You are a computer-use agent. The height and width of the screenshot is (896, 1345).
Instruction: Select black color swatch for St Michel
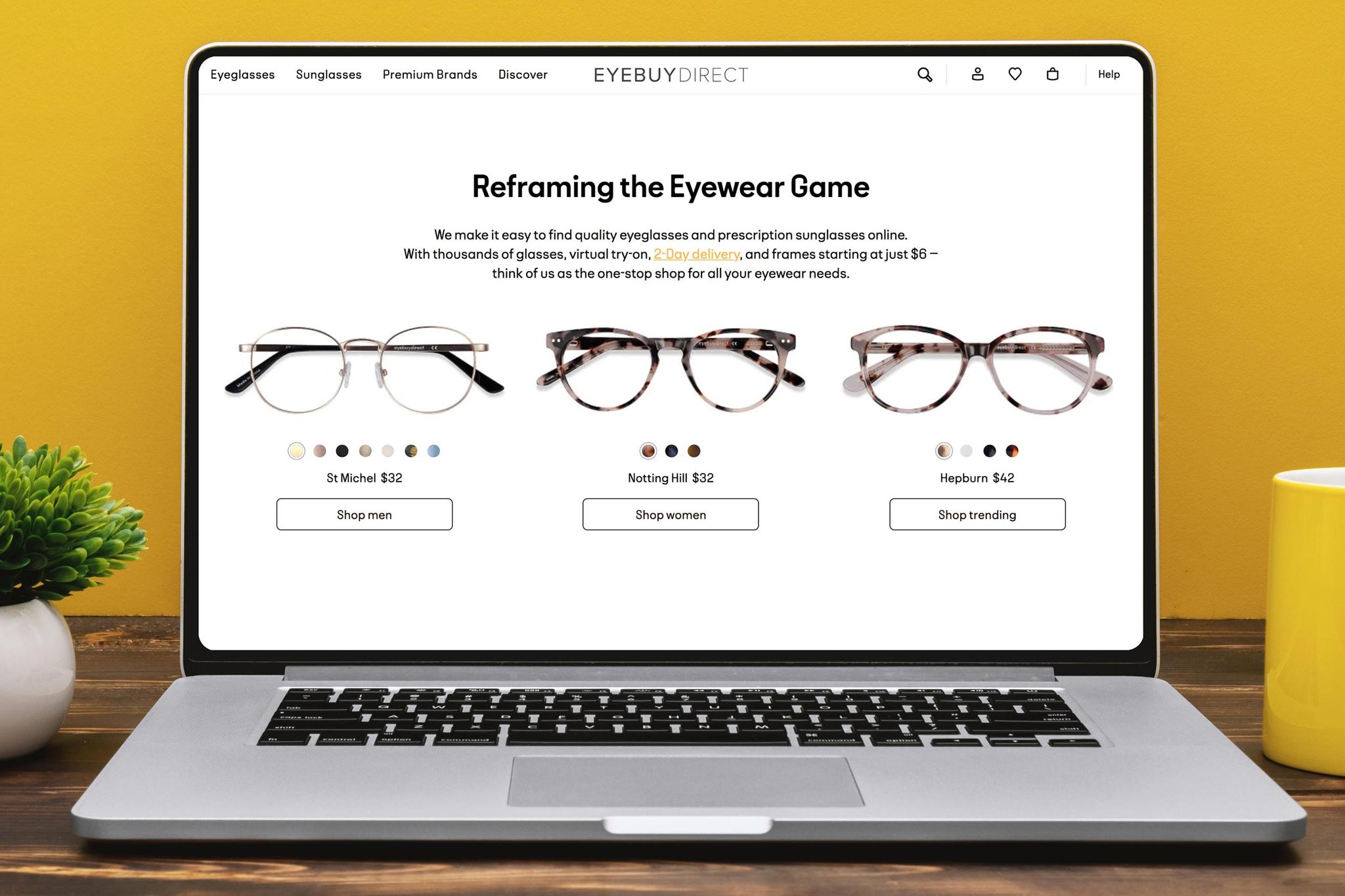point(341,449)
